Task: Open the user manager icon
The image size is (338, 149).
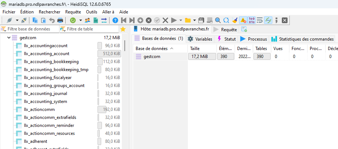Action: [87, 20]
